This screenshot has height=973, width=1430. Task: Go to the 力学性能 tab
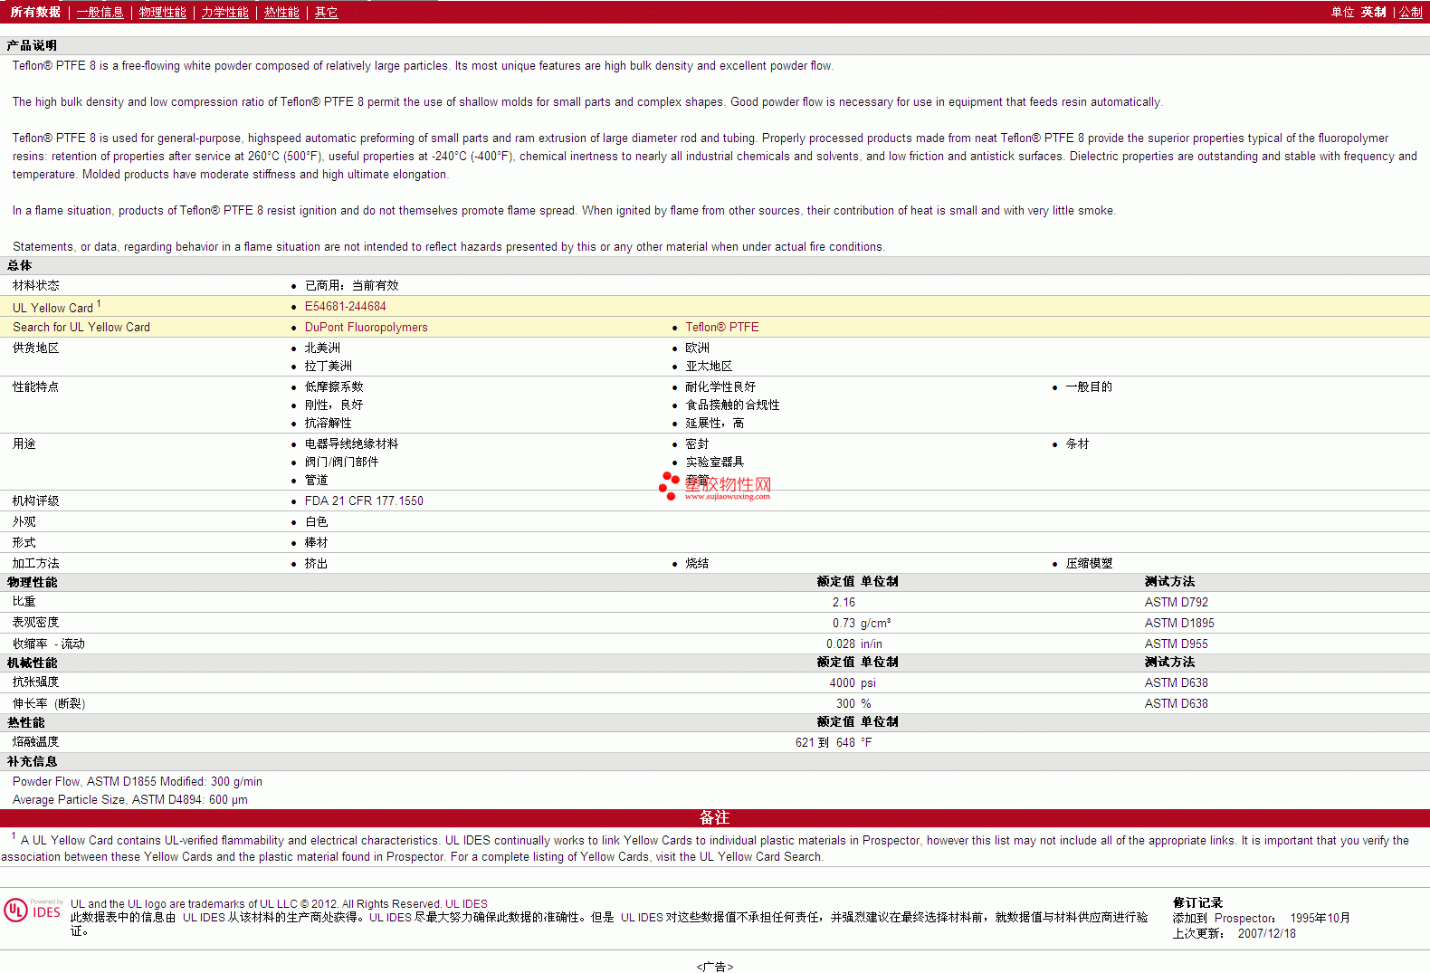point(224,12)
